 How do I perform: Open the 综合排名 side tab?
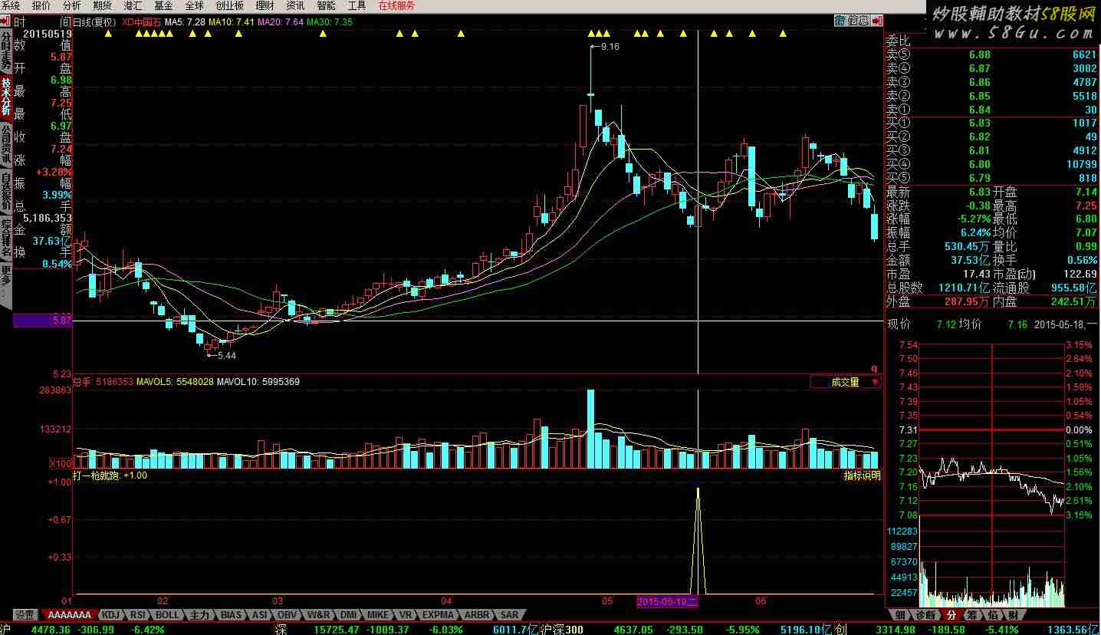click(5, 239)
